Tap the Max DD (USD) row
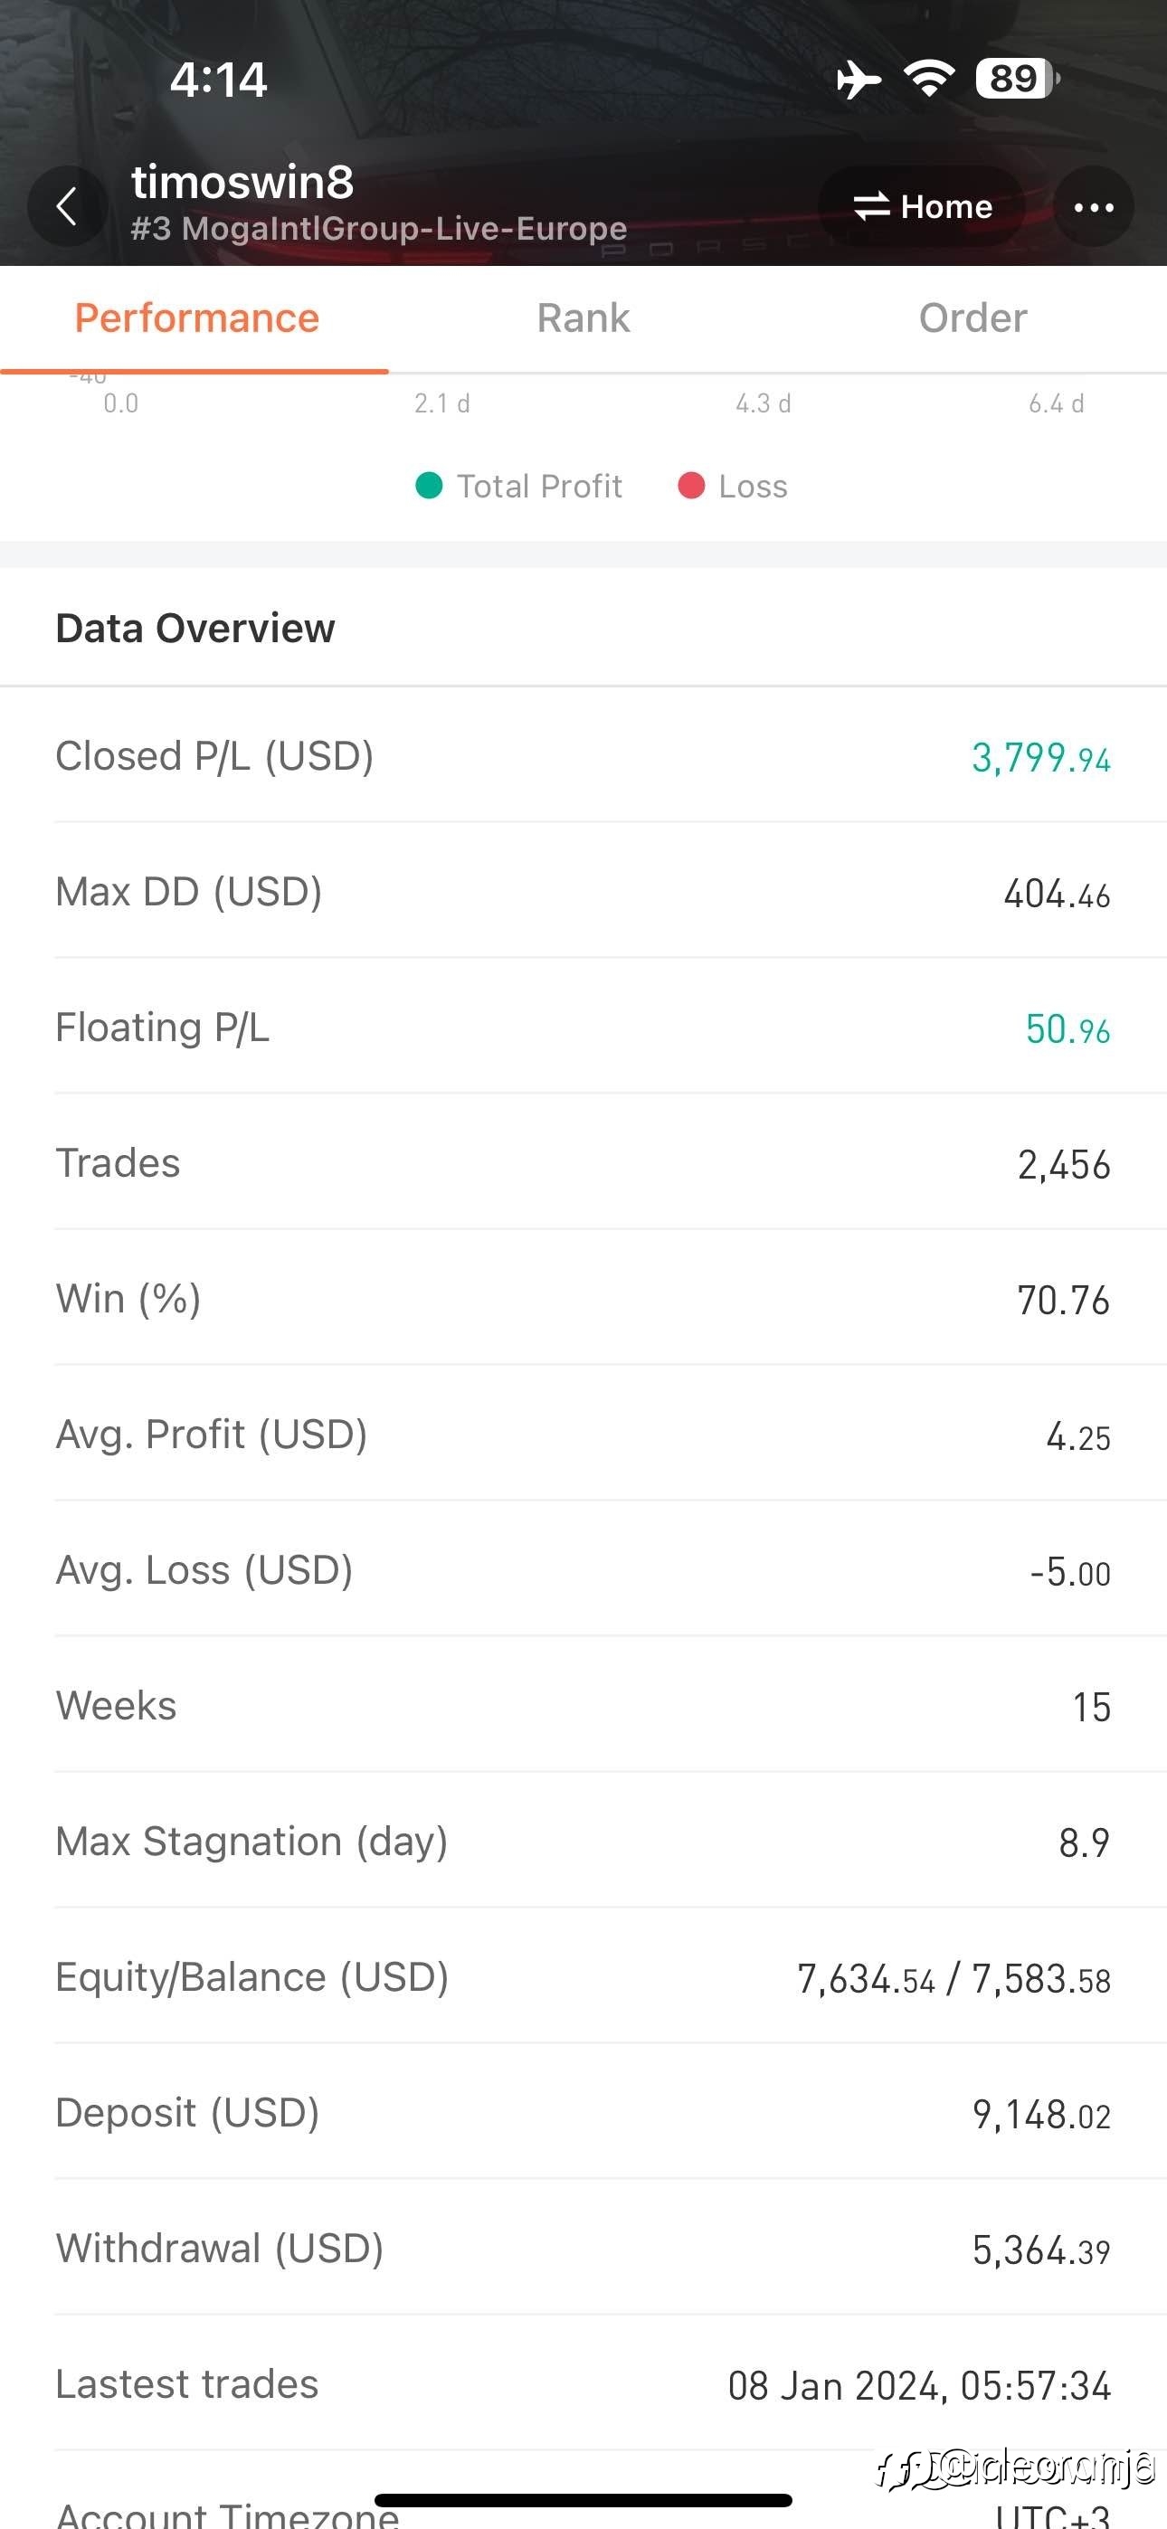 pos(583,892)
